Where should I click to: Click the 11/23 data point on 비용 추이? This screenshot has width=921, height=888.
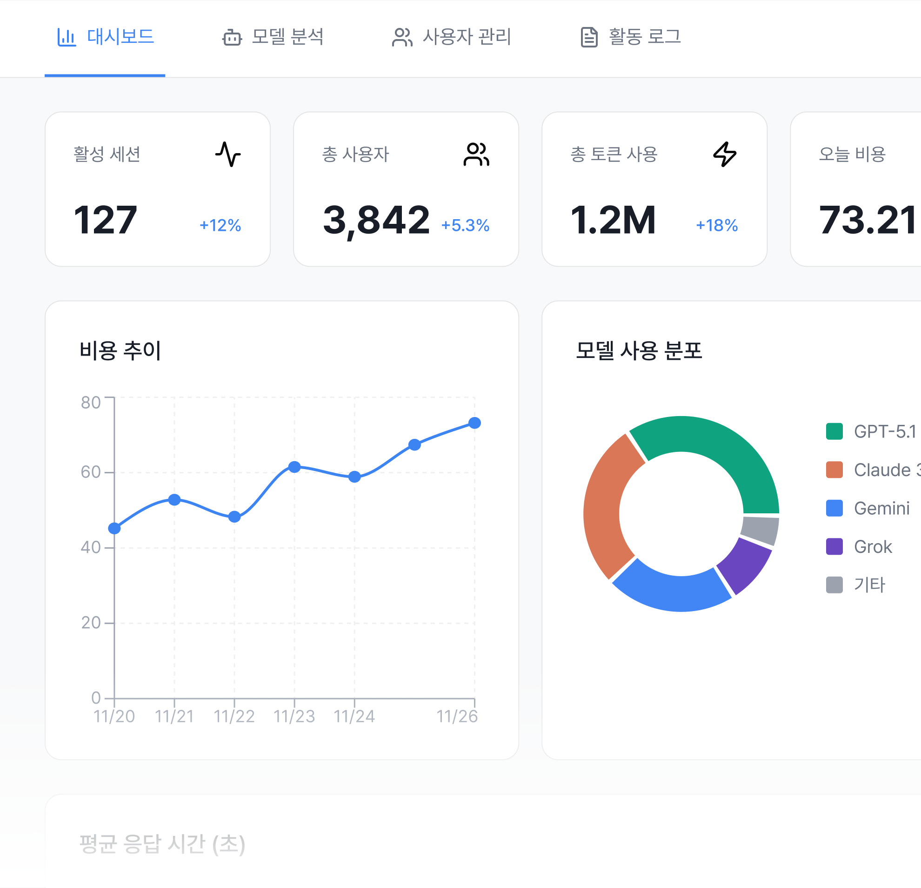294,467
